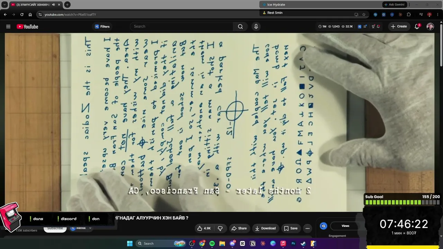The image size is (443, 249).
Task: Open the YouTube account avatar menu
Action: pos(430,27)
